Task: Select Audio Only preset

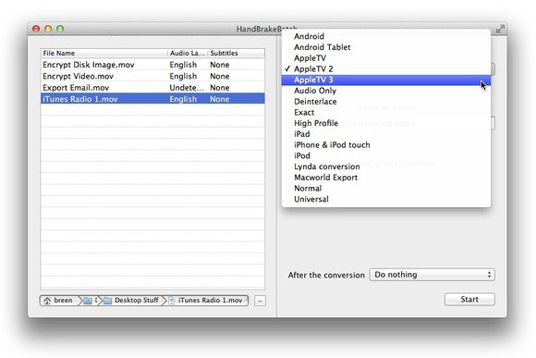Action: point(386,91)
